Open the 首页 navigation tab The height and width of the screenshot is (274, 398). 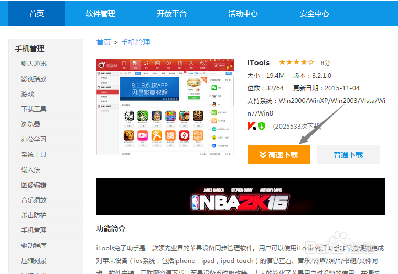(37, 14)
